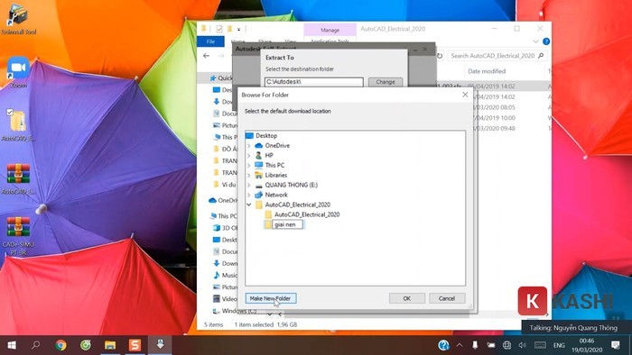Viewport: 632px width, 355px height.
Task: Open Windows (C:) in Explorer sidebar
Action: (x=235, y=311)
